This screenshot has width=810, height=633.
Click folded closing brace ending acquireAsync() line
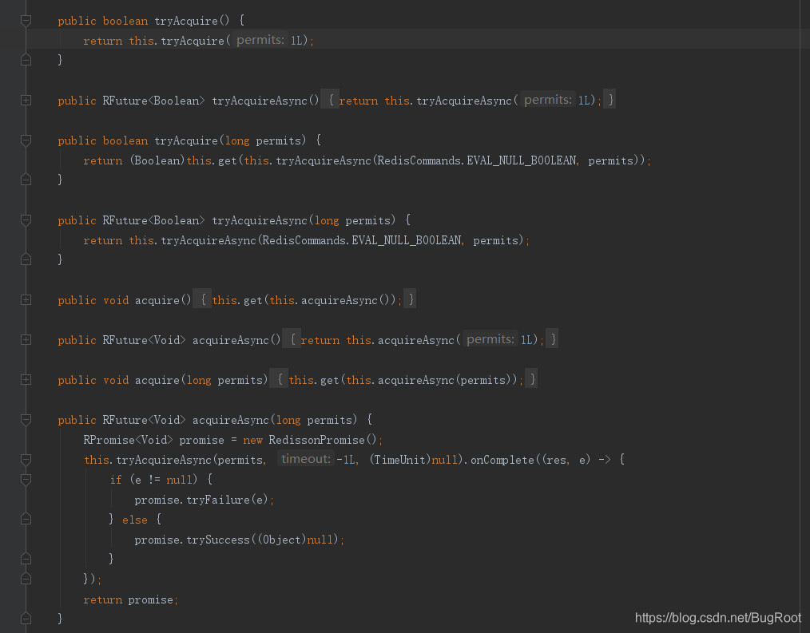coord(552,339)
